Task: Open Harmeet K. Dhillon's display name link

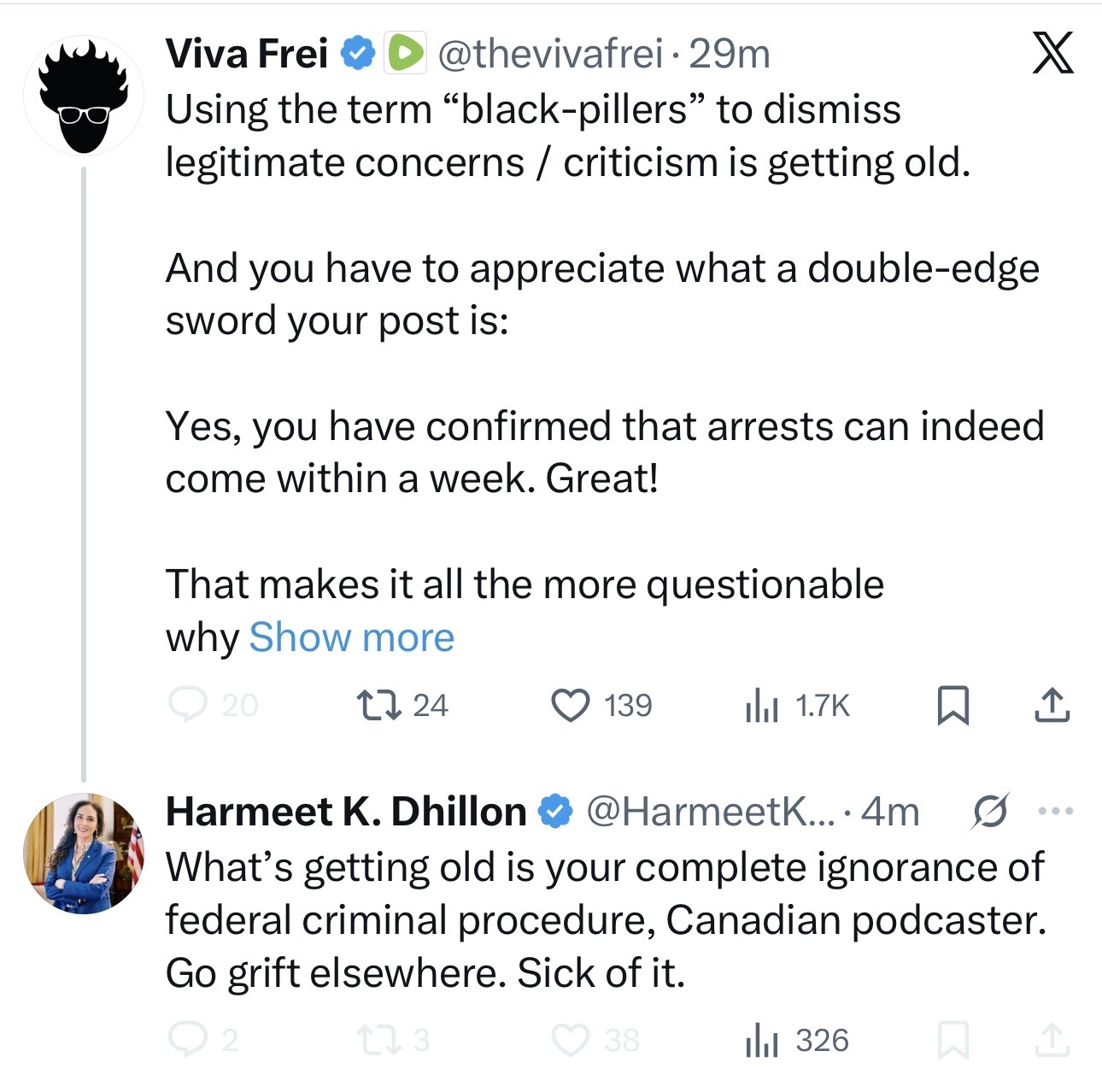Action: coord(346,812)
